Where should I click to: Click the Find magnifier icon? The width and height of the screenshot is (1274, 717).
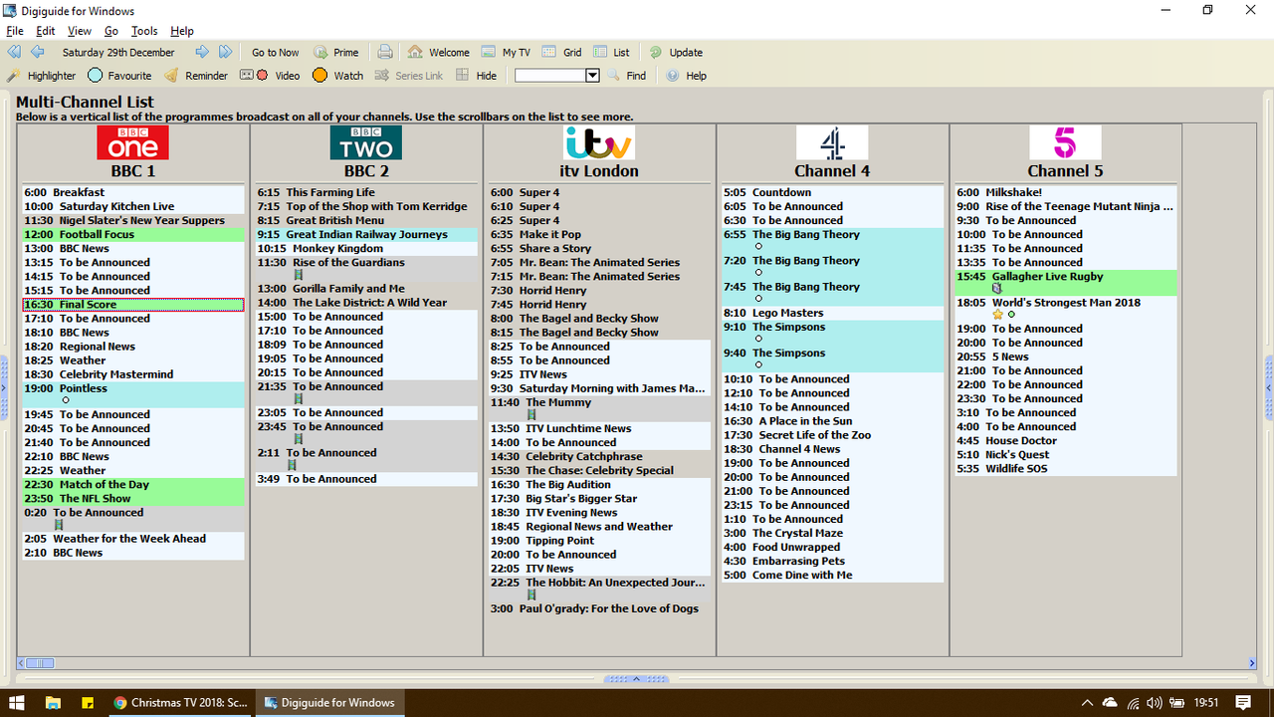point(615,75)
